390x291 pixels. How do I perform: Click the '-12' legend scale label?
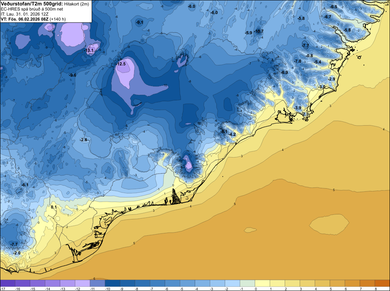coord(77,289)
